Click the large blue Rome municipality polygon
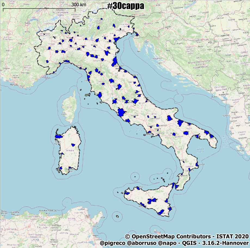 pyautogui.click(x=121, y=112)
